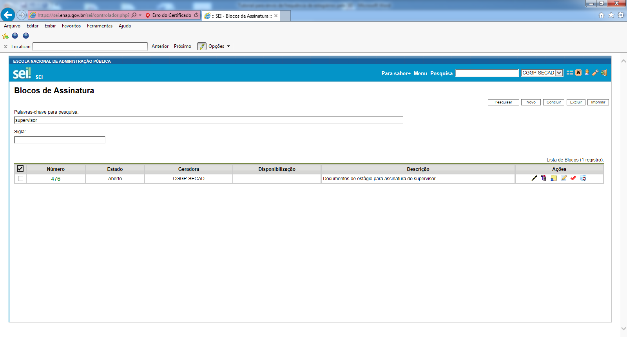Click the Pesquisar button

coord(503,102)
